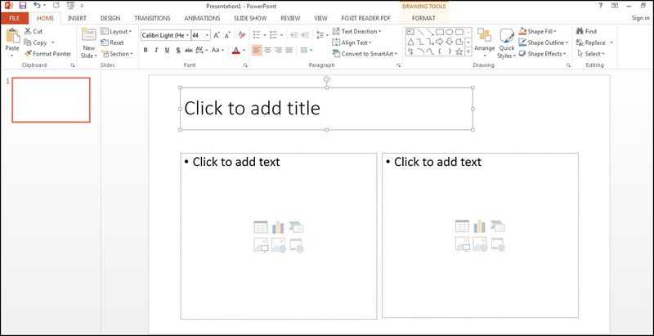Viewport: 654px width, 336px height.
Task: Click the Find binoculars icon
Action: click(x=578, y=31)
